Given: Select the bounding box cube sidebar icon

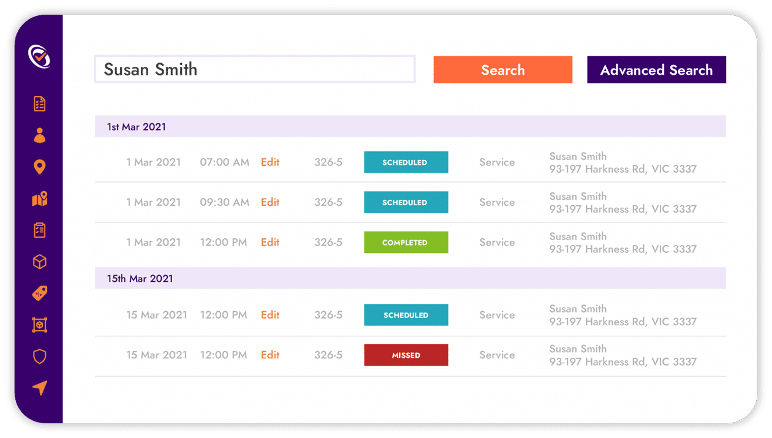Looking at the screenshot, I should point(40,325).
